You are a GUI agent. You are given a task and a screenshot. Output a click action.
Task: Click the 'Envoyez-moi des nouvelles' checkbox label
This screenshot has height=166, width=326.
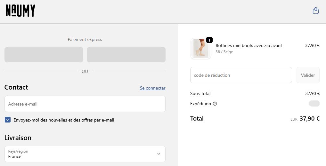(x=64, y=120)
